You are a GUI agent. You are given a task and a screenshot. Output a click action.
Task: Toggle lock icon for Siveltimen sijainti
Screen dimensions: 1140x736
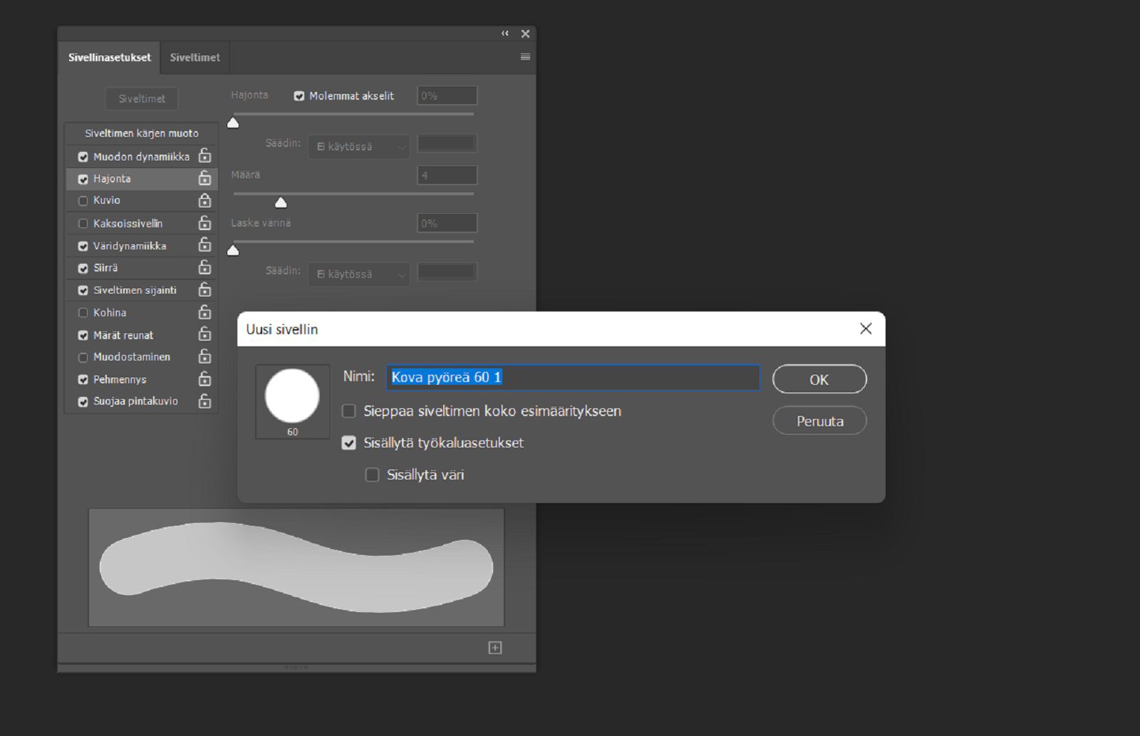point(204,289)
